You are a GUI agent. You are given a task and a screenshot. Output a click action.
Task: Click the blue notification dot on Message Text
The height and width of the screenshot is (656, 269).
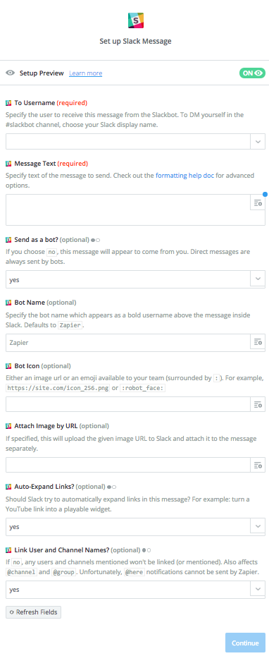click(x=265, y=194)
